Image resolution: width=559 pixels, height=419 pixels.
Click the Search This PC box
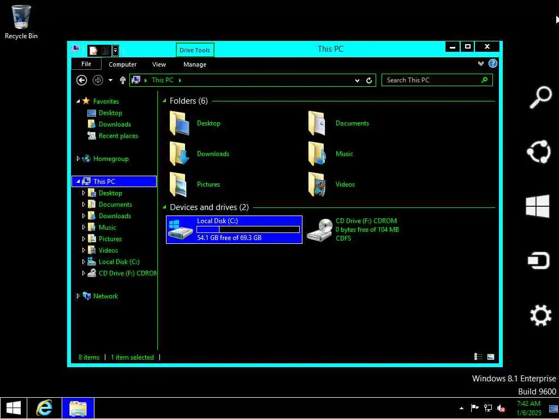437,80
